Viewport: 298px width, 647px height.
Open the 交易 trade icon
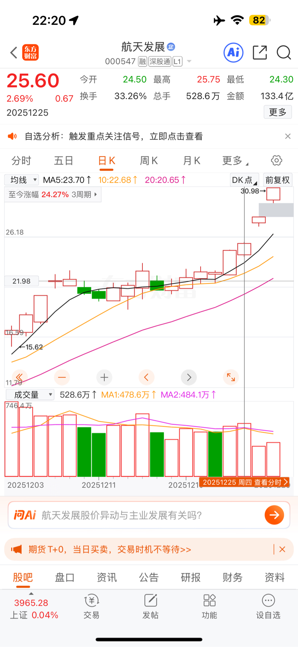(92, 606)
